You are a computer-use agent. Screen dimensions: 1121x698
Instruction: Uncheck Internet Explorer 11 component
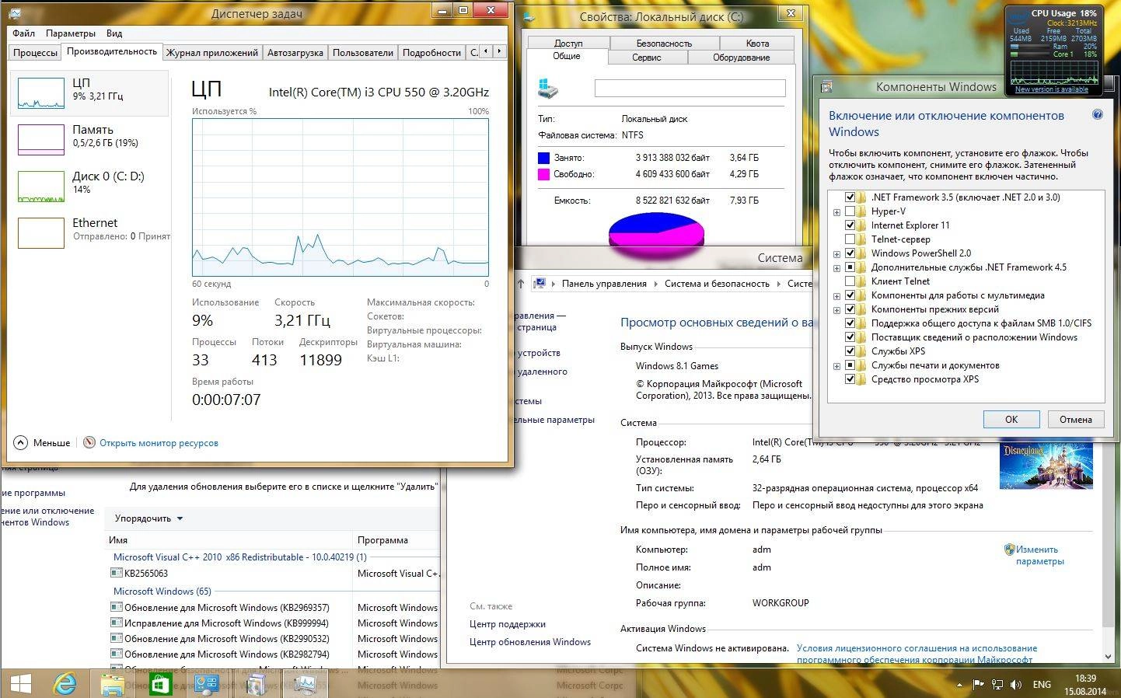tap(850, 225)
